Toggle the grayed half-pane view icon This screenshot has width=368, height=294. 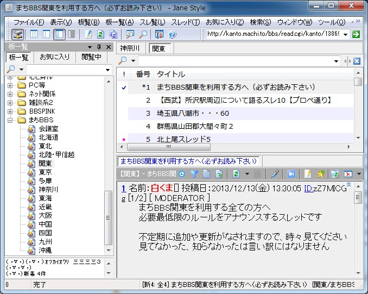(x=71, y=34)
